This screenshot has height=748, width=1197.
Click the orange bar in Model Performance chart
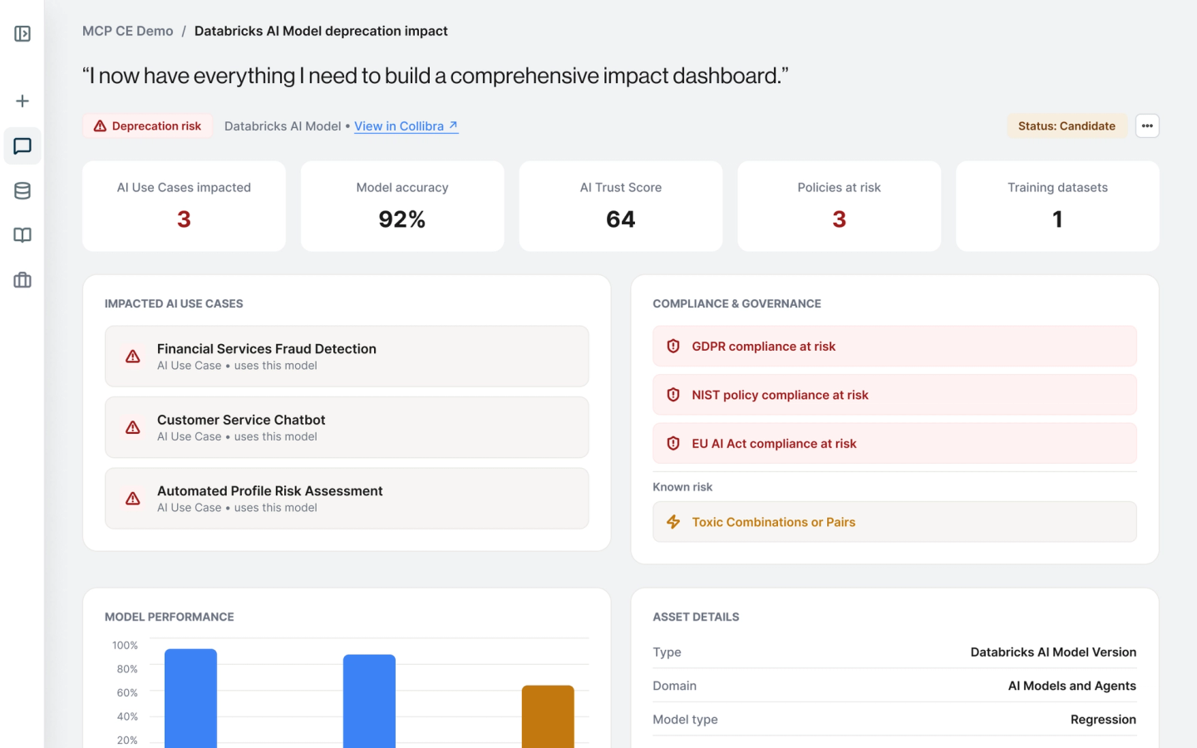point(548,716)
